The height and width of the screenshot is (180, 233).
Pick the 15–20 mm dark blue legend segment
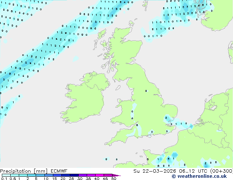[x=57, y=175]
